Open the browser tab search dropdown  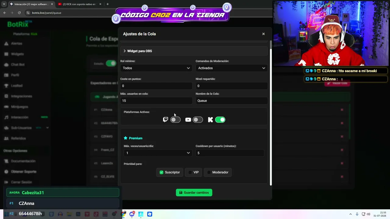pos(4,4)
